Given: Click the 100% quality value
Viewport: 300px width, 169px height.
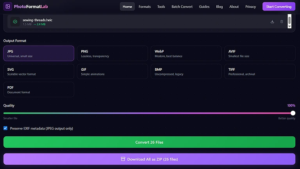Looking at the screenshot, I should (291, 105).
